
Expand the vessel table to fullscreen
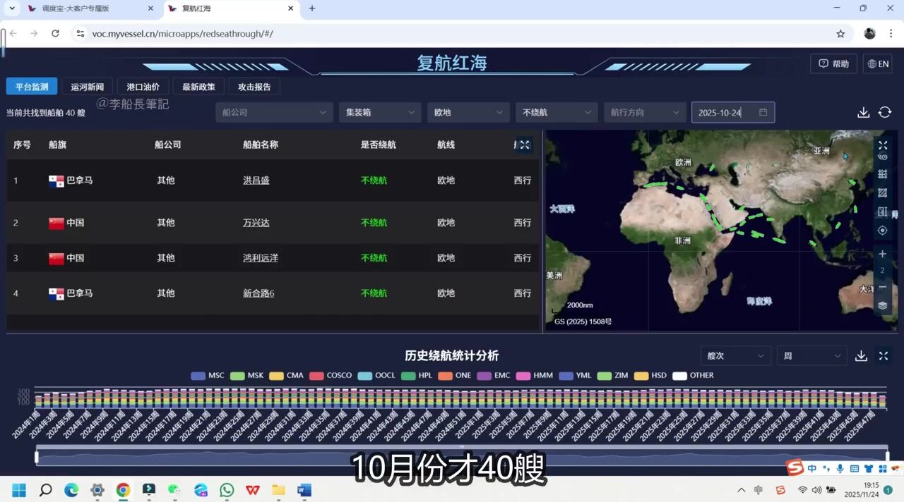point(524,145)
